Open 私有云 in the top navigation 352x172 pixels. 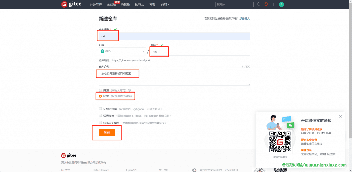click(x=140, y=4)
